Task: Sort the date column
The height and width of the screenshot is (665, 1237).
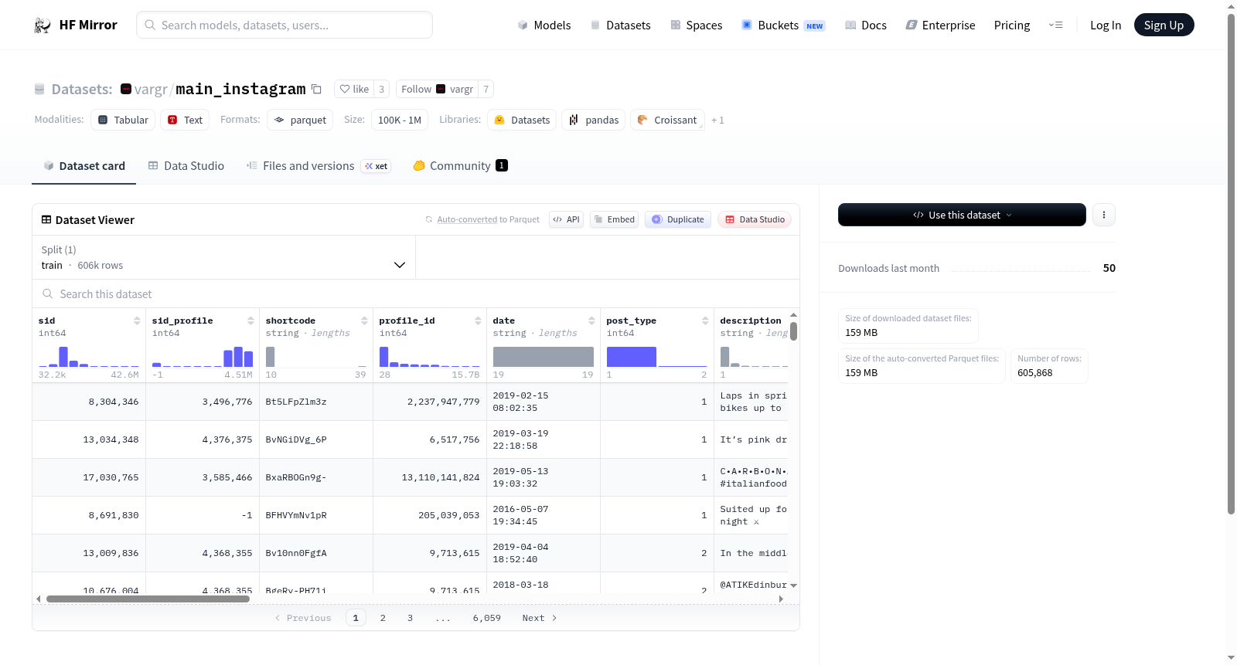Action: coord(591,321)
